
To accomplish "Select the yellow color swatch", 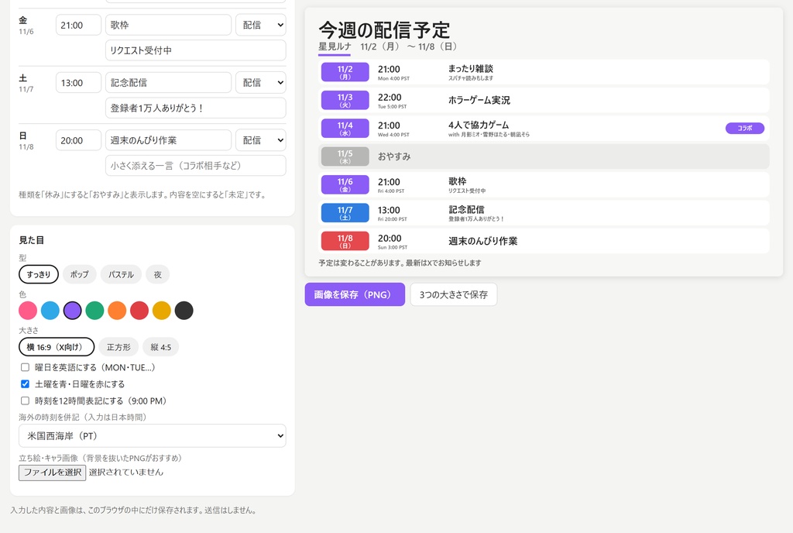I will pyautogui.click(x=161, y=311).
